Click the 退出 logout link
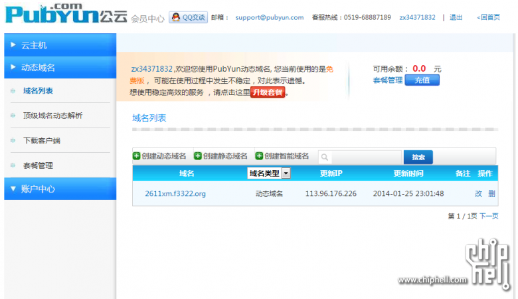 pos(456,17)
